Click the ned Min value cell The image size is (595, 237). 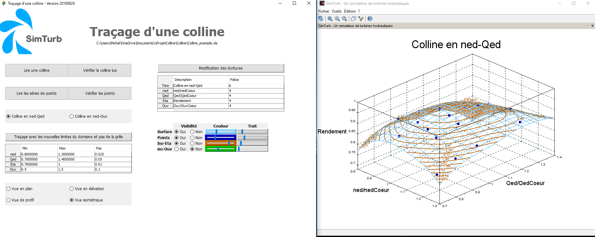pyautogui.click(x=39, y=154)
